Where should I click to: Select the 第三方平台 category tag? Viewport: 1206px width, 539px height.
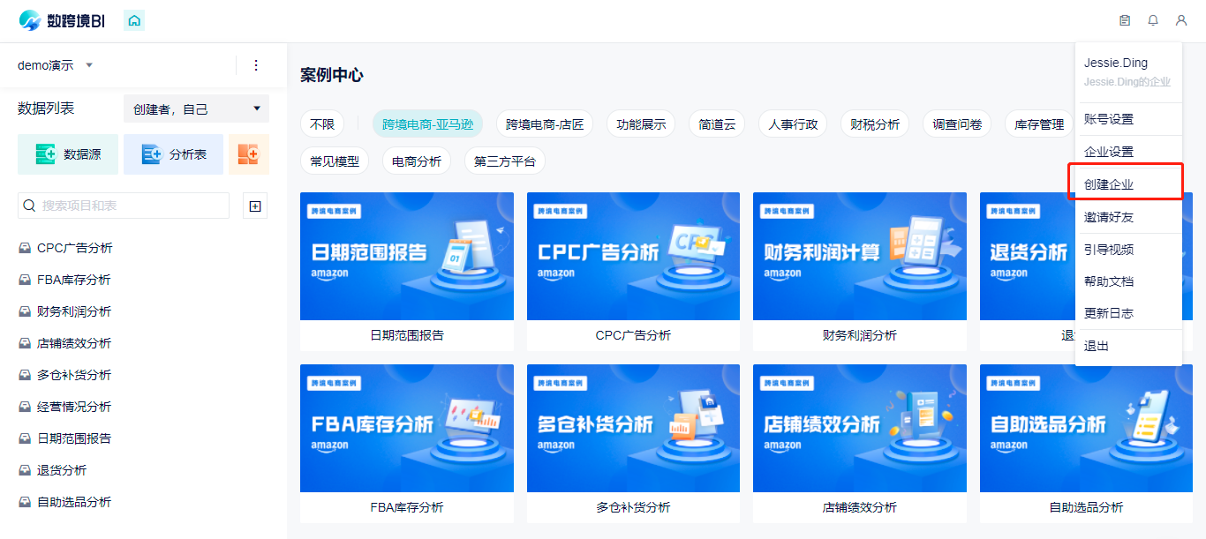[505, 161]
